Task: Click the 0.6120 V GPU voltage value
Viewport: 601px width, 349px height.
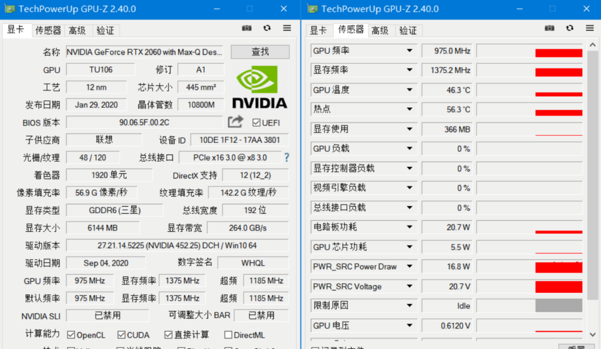Action: (447, 326)
